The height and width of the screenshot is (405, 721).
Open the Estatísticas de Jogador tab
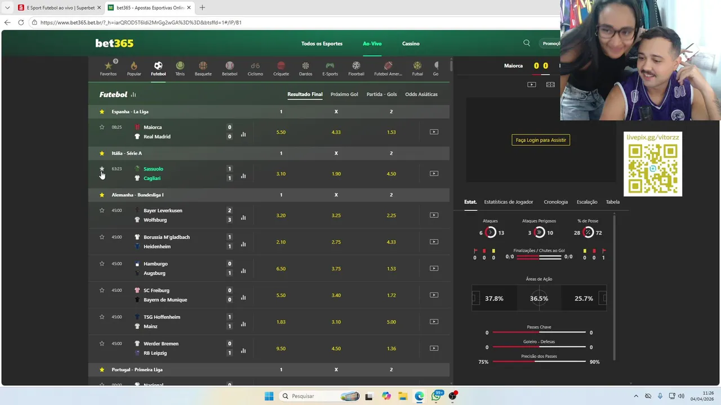[x=509, y=202]
